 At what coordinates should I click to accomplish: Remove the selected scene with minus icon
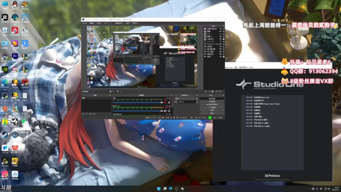[x=87, y=114]
